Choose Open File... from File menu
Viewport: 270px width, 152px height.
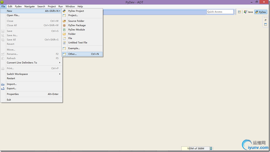(31, 15)
